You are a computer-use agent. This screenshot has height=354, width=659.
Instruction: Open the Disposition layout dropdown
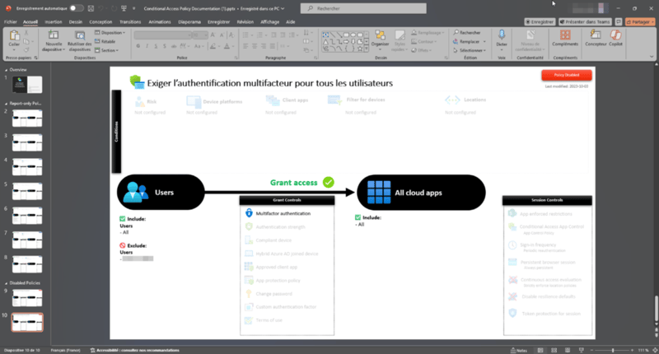(109, 32)
